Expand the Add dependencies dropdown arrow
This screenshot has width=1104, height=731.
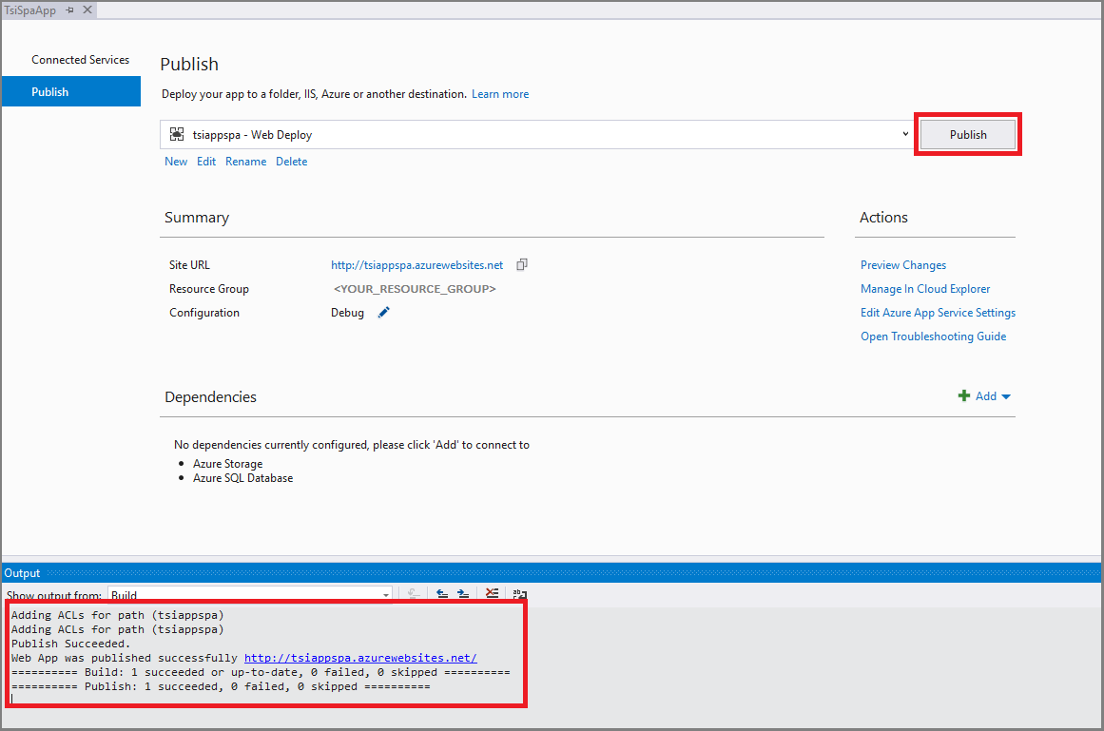coord(1006,396)
